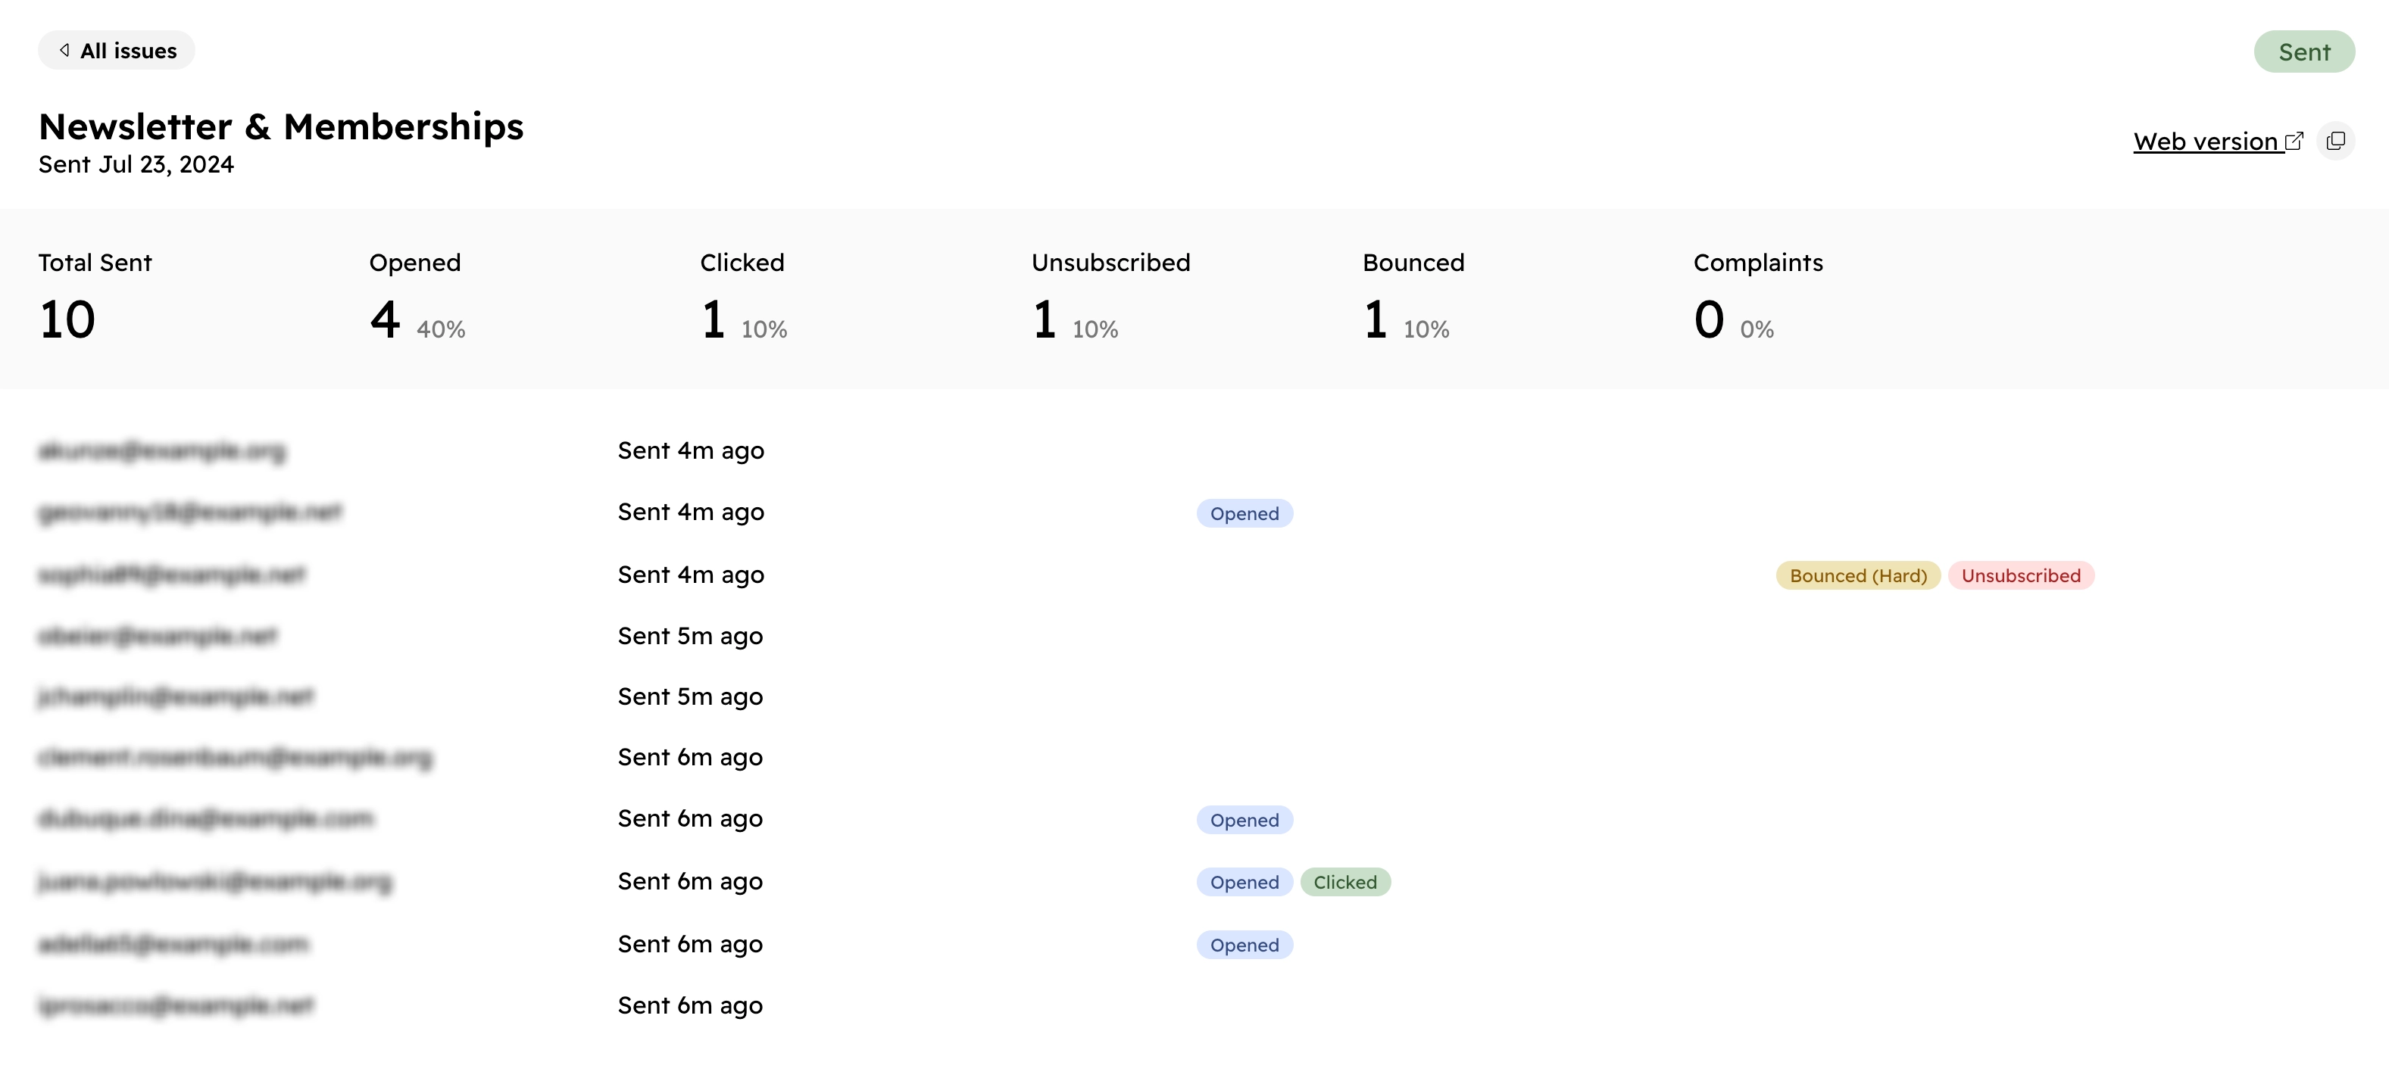The image size is (2389, 1081).
Task: Click the 'Clicked' badge on juan.povoloski row
Action: click(1344, 882)
